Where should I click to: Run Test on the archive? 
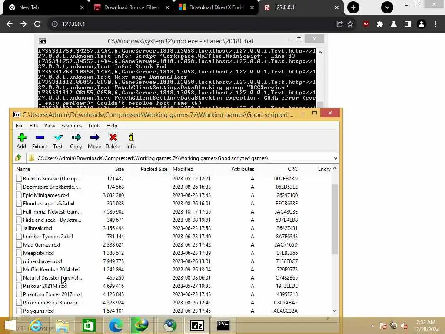point(58,141)
